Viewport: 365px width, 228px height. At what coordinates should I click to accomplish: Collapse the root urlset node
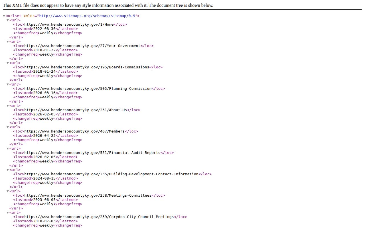(4, 16)
